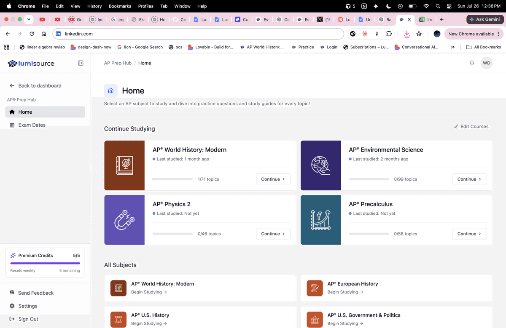506x328 pixels.
Task: Open a new Chrome tab
Action: [x=441, y=19]
